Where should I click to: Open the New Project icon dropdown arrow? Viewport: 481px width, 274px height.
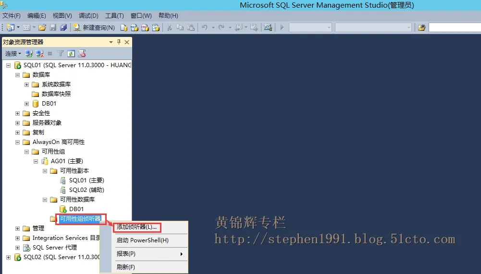click(18, 27)
